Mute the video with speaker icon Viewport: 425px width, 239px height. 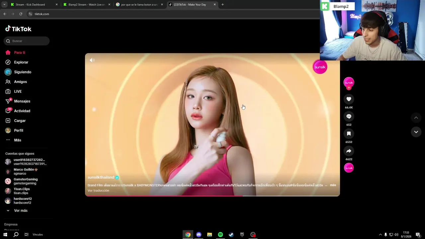(x=92, y=60)
